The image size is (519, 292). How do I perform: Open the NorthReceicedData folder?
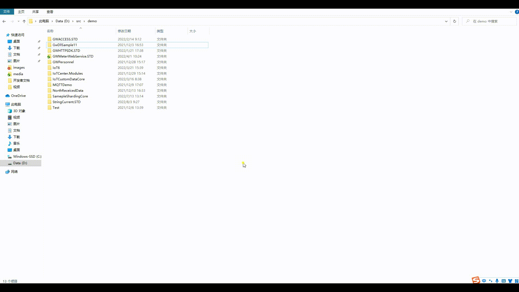tap(68, 91)
